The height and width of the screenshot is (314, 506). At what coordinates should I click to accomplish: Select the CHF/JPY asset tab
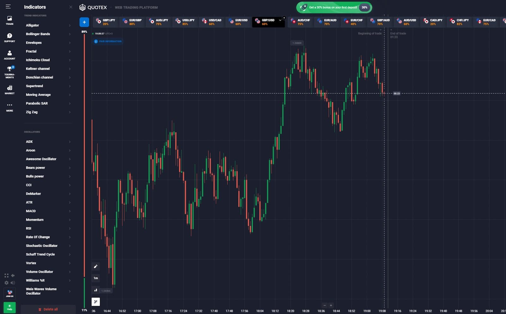pyautogui.click(x=460, y=22)
